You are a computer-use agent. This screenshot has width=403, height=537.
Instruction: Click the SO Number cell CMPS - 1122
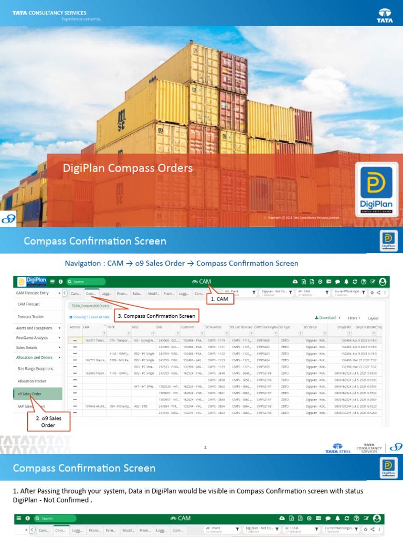(216, 354)
